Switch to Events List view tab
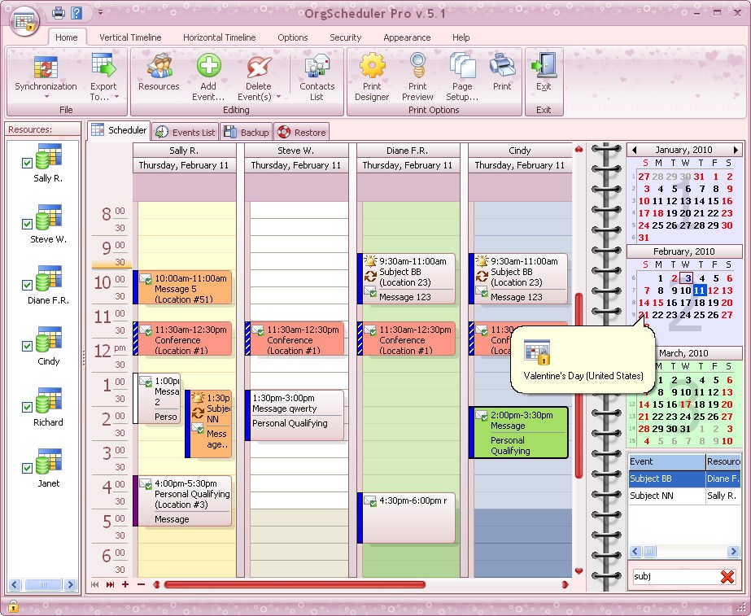 coord(186,132)
